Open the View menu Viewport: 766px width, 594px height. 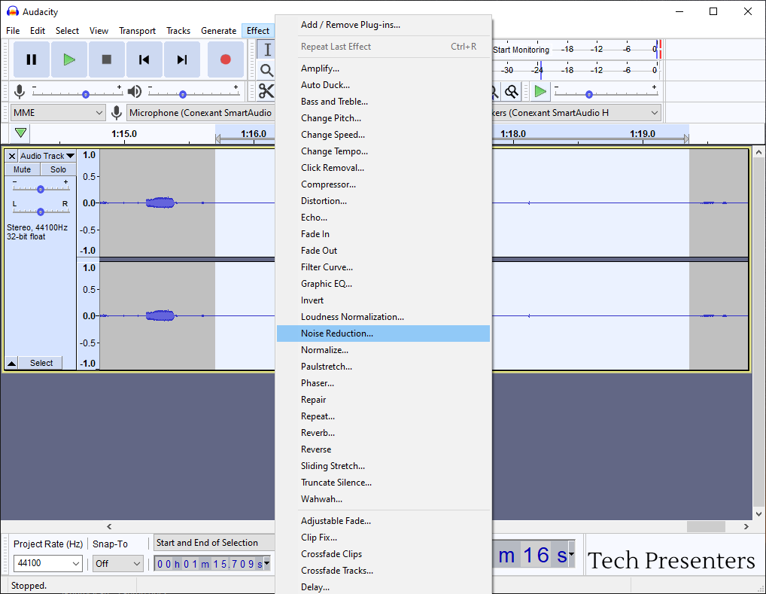coord(99,31)
